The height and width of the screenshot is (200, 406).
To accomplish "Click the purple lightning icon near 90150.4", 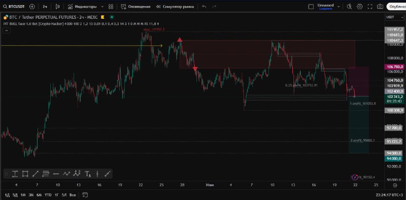I will (x=354, y=177).
